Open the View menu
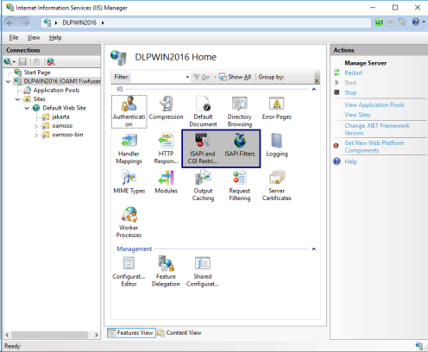Viewport: 428px width, 352px height. [34, 38]
